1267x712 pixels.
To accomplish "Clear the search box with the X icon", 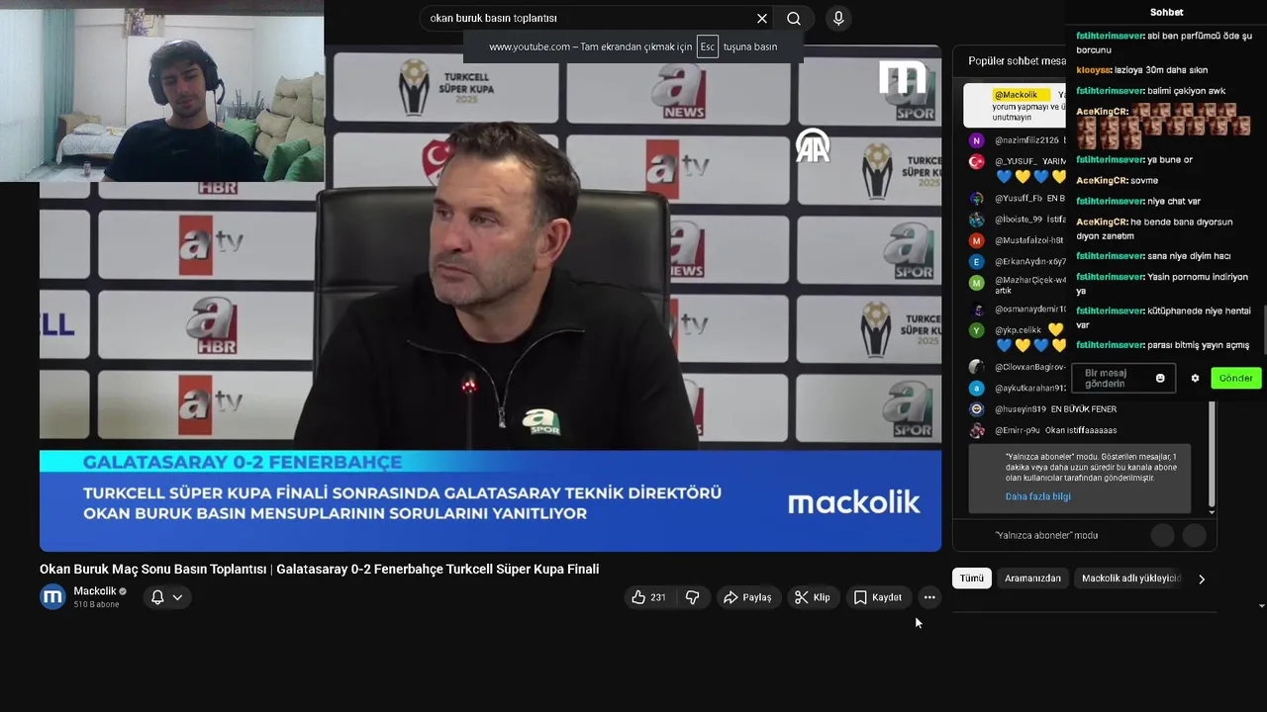I will [x=762, y=19].
